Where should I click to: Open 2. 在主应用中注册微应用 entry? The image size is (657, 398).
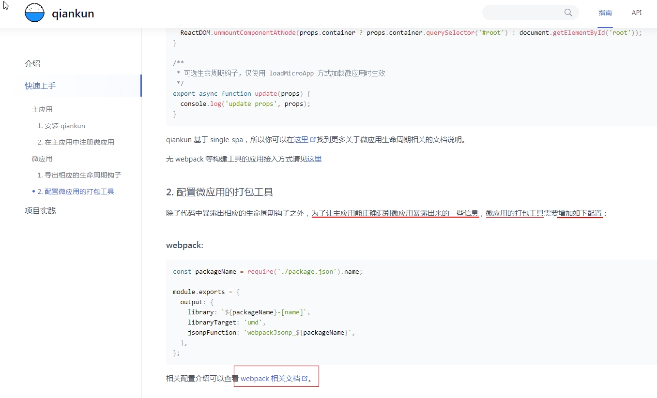pyautogui.click(x=76, y=142)
